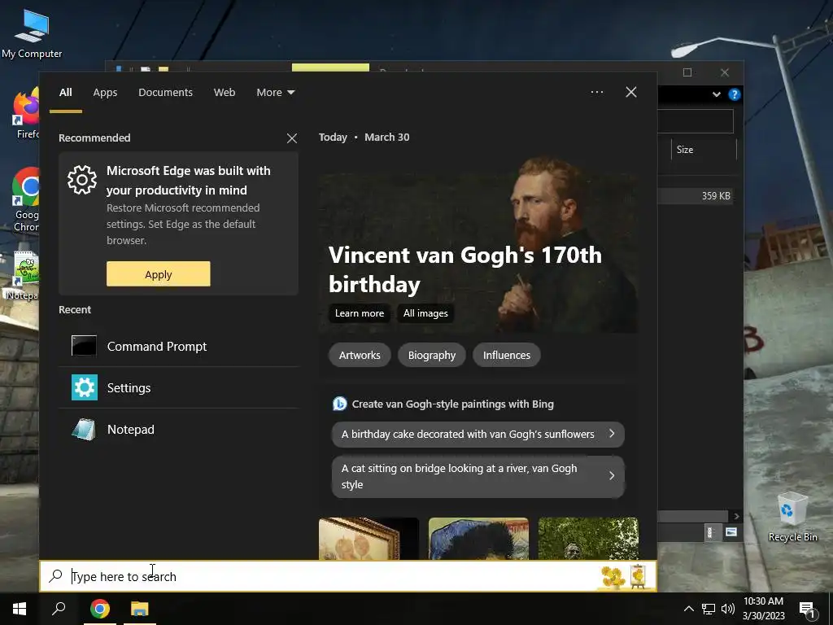Open the notification center icon
The height and width of the screenshot is (625, 833).
(807, 610)
